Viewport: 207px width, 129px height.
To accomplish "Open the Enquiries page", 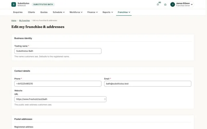I will click(x=18, y=12).
